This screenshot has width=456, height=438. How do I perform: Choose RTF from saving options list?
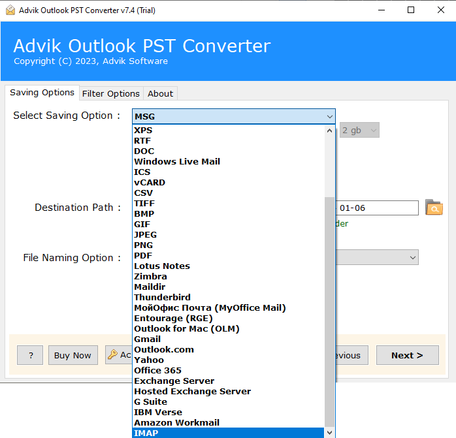228,141
